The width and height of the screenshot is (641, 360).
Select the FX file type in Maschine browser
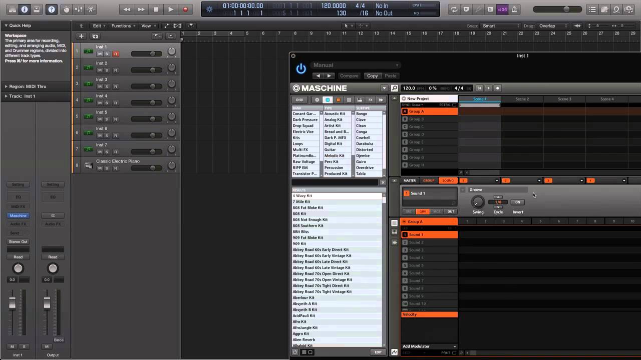tap(371, 100)
